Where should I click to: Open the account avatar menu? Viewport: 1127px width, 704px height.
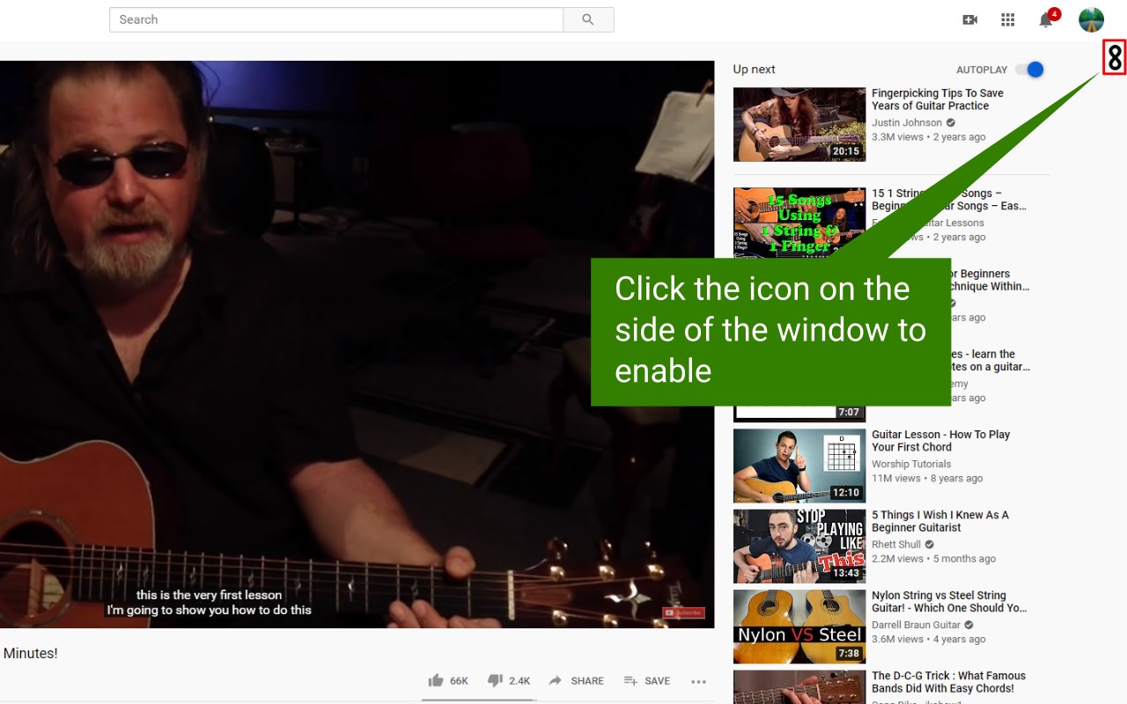(1091, 19)
